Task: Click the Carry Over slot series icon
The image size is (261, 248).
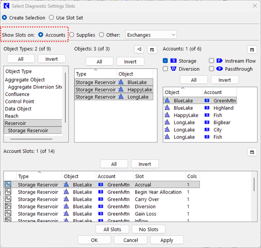Action: [8, 199]
